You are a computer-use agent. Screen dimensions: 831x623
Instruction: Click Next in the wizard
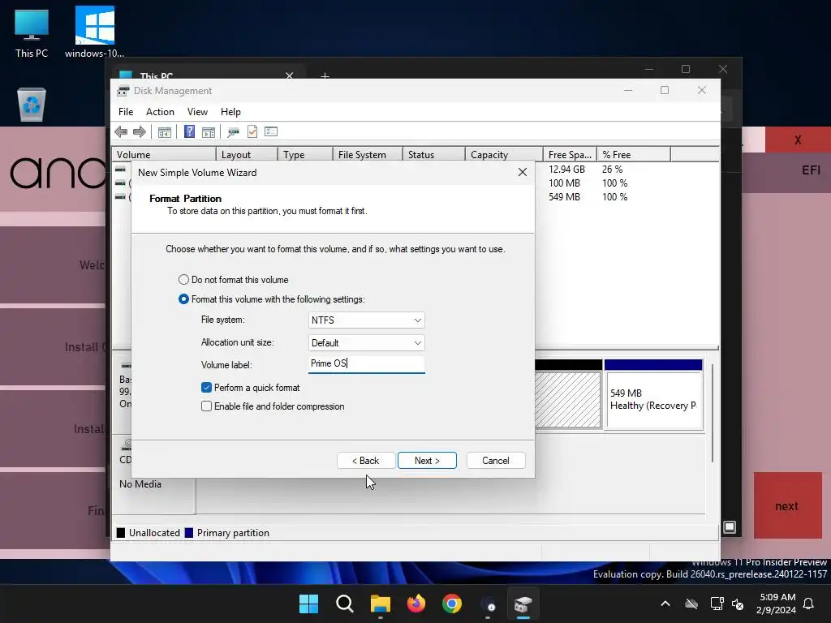click(x=427, y=461)
